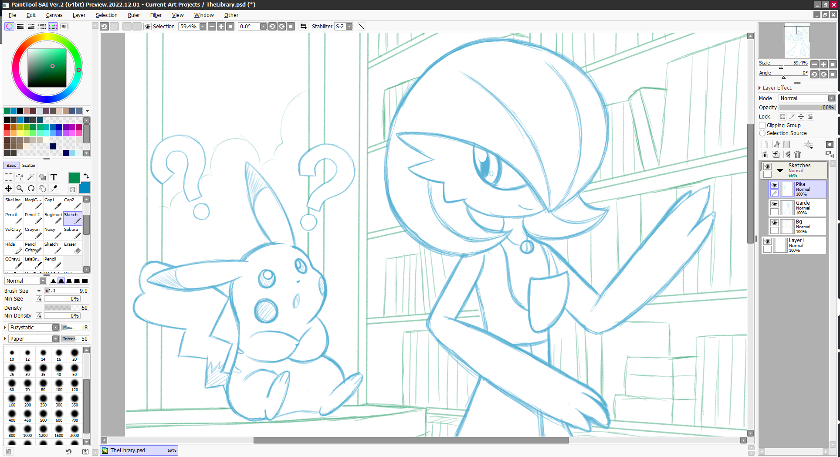Image resolution: width=840 pixels, height=457 pixels.
Task: Open the Stabilizer S-2 dropdown
Action: pos(349,26)
